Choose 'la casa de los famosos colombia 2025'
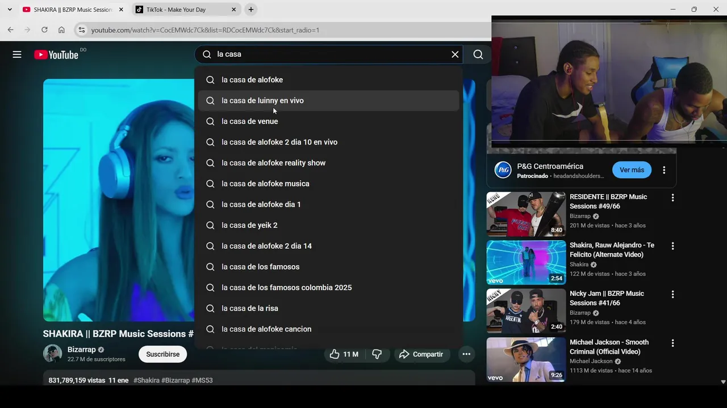727x408 pixels. (328, 287)
